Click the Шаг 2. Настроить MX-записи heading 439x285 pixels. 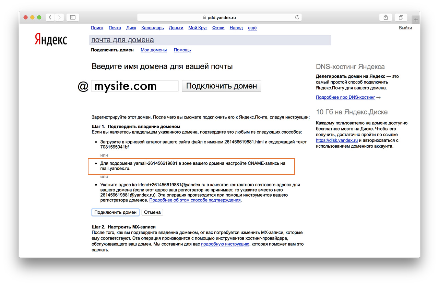(123, 227)
